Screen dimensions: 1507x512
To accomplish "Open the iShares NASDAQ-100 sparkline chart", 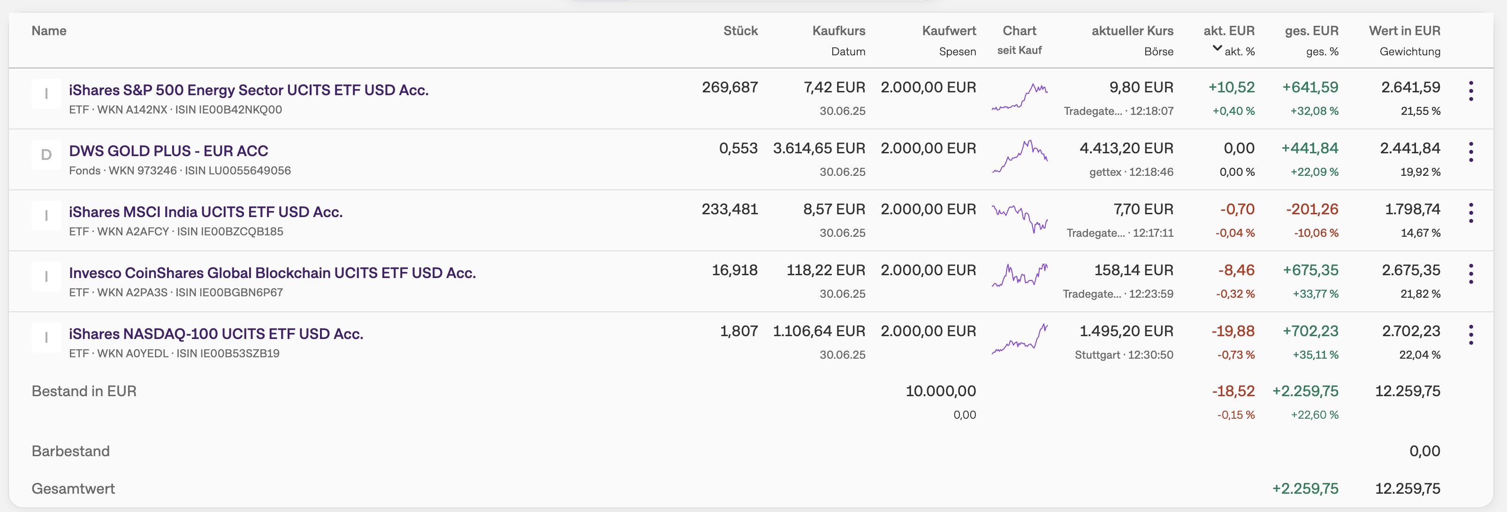I will point(1020,339).
